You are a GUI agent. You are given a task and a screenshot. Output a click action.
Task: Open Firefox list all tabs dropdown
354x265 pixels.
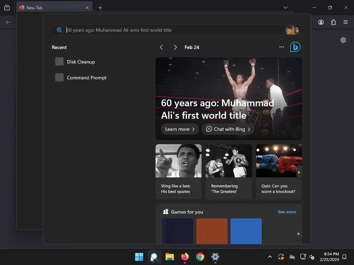(285, 8)
